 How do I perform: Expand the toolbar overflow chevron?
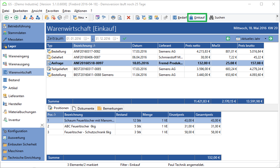coord(277,16)
